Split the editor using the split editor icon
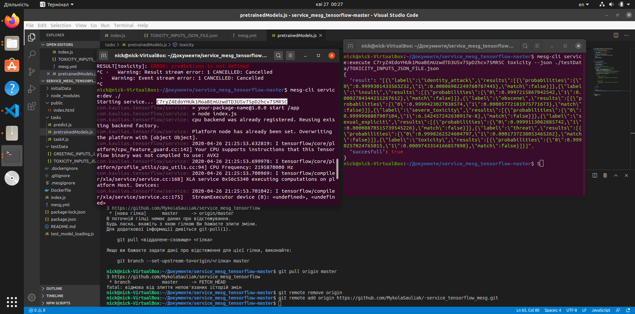The image size is (635, 314). coord(616,35)
